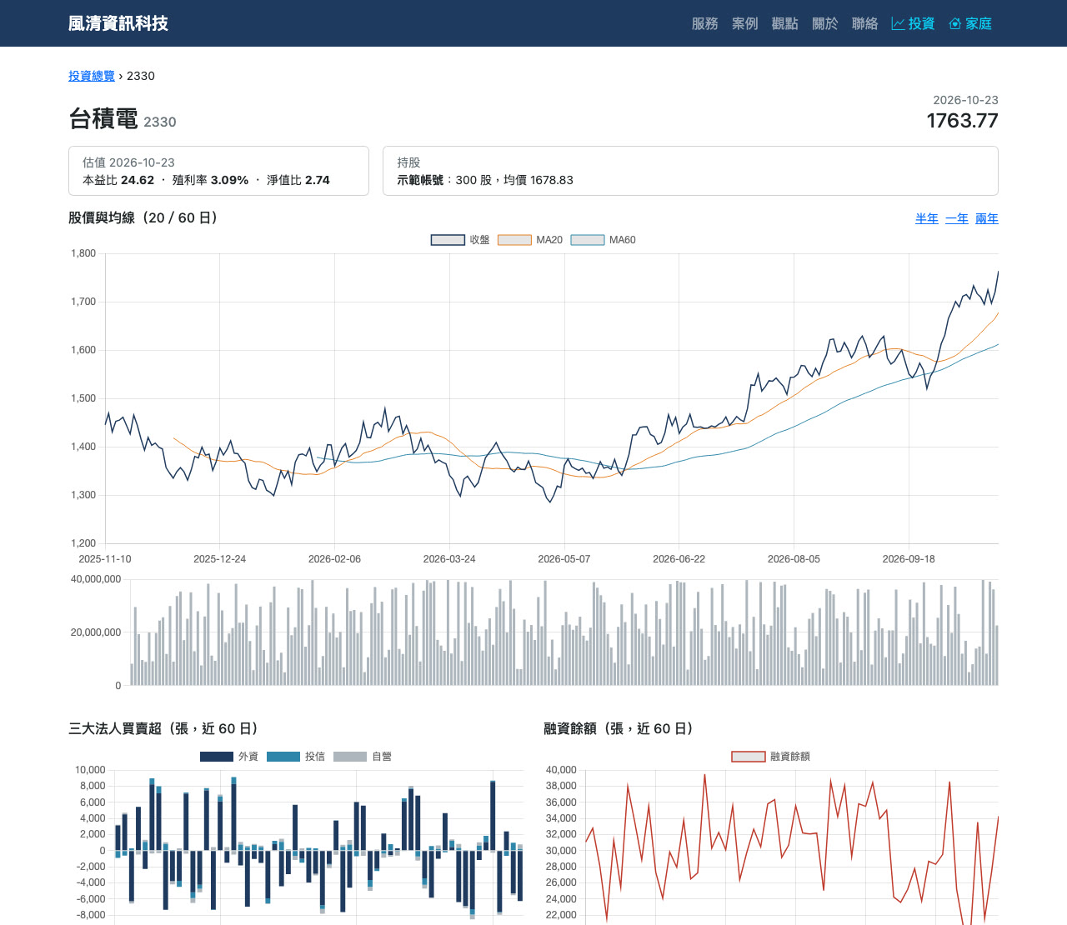The height and width of the screenshot is (925, 1067).
Task: Click the house icon beside 家庭
Action: 955,23
